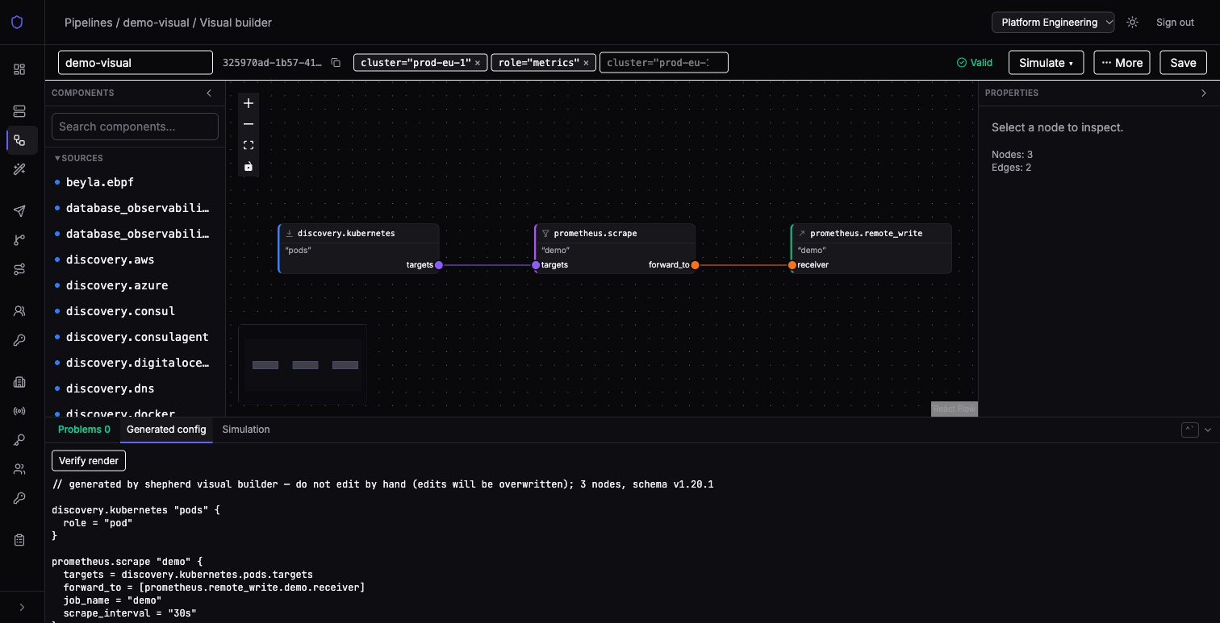This screenshot has width=1220, height=623.
Task: Click Verify render button
Action: click(89, 461)
